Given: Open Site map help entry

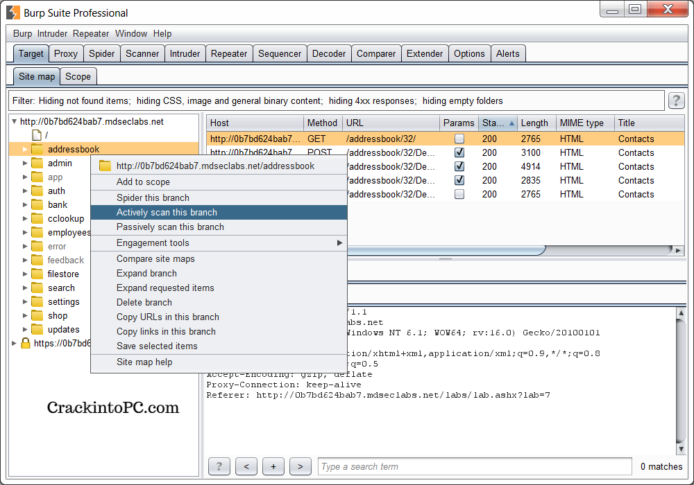Looking at the screenshot, I should [219, 362].
